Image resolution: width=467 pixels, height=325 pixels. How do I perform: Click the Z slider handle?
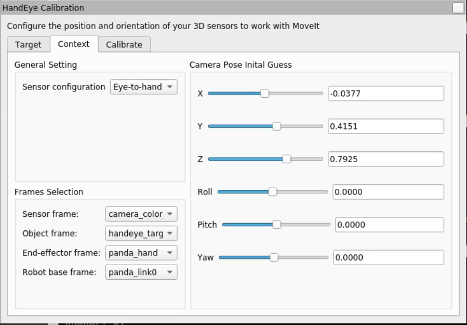click(286, 159)
